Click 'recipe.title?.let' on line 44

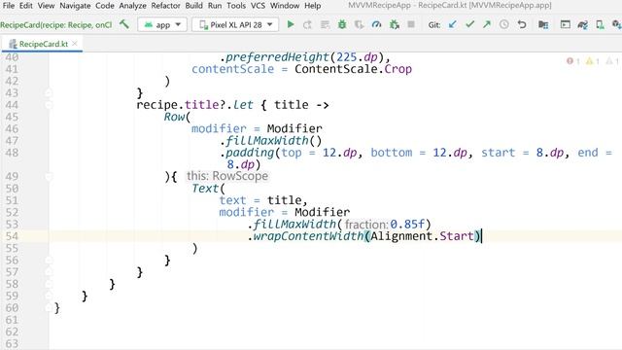point(194,105)
